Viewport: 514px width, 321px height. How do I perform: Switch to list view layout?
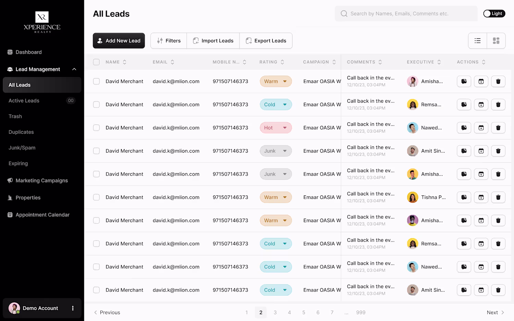click(477, 41)
